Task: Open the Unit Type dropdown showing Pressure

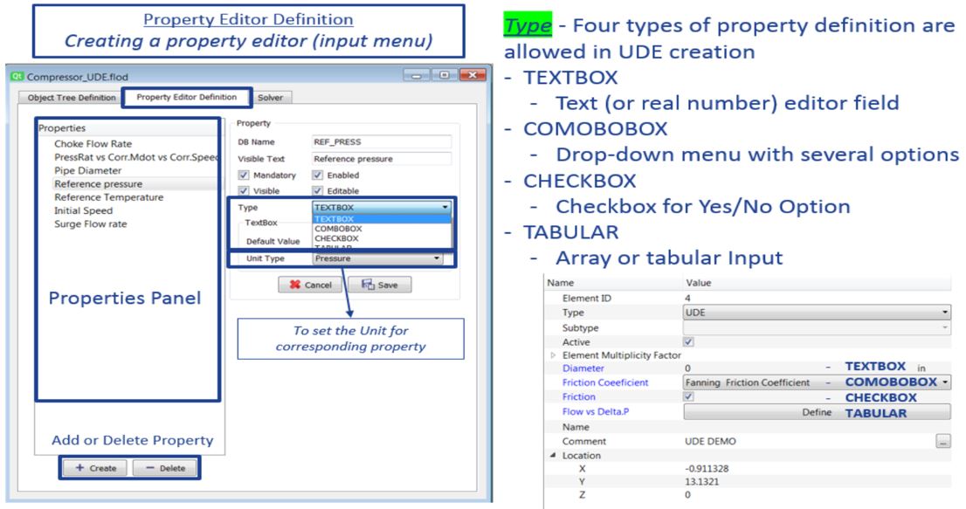Action: click(377, 258)
